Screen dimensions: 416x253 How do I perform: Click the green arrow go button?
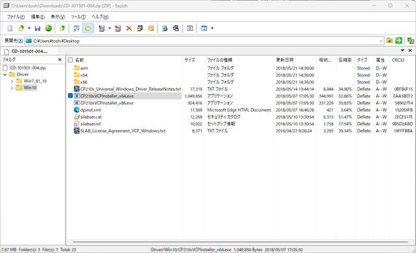pos(398,41)
